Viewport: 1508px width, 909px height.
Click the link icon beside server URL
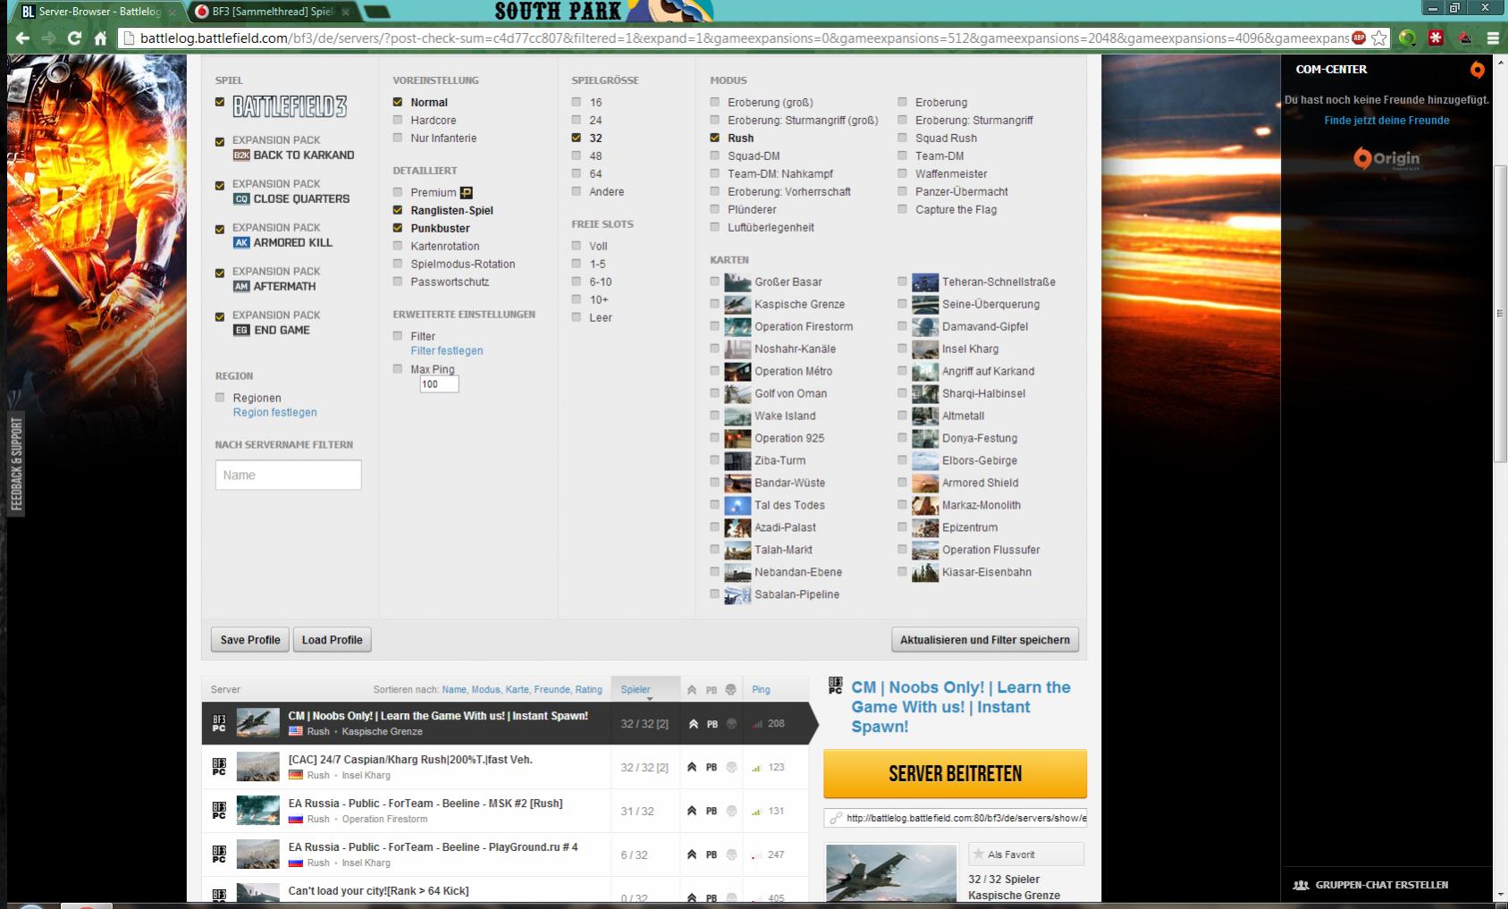point(835,818)
